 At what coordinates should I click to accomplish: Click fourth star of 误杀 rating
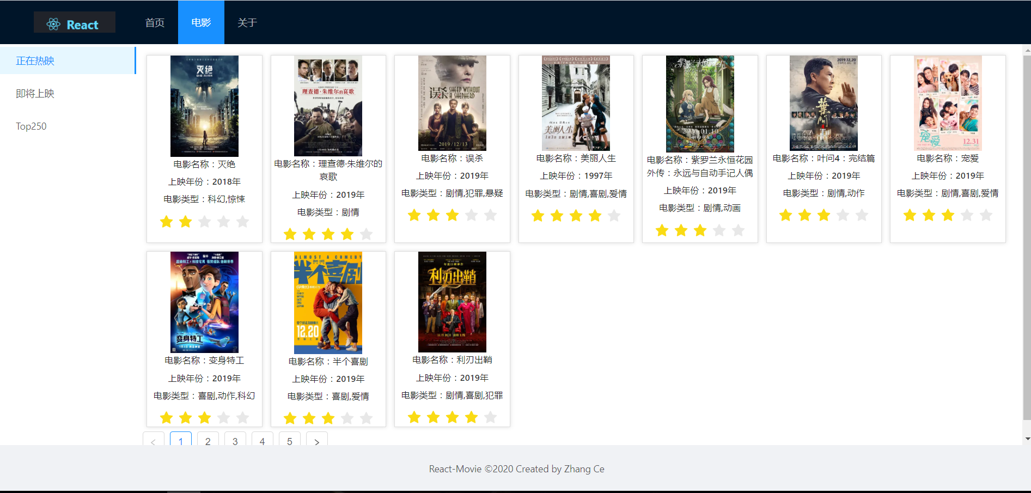pos(472,215)
